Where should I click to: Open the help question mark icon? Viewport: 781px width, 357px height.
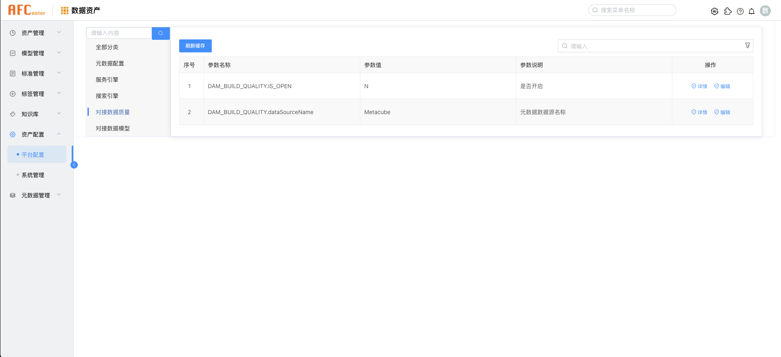pos(740,11)
